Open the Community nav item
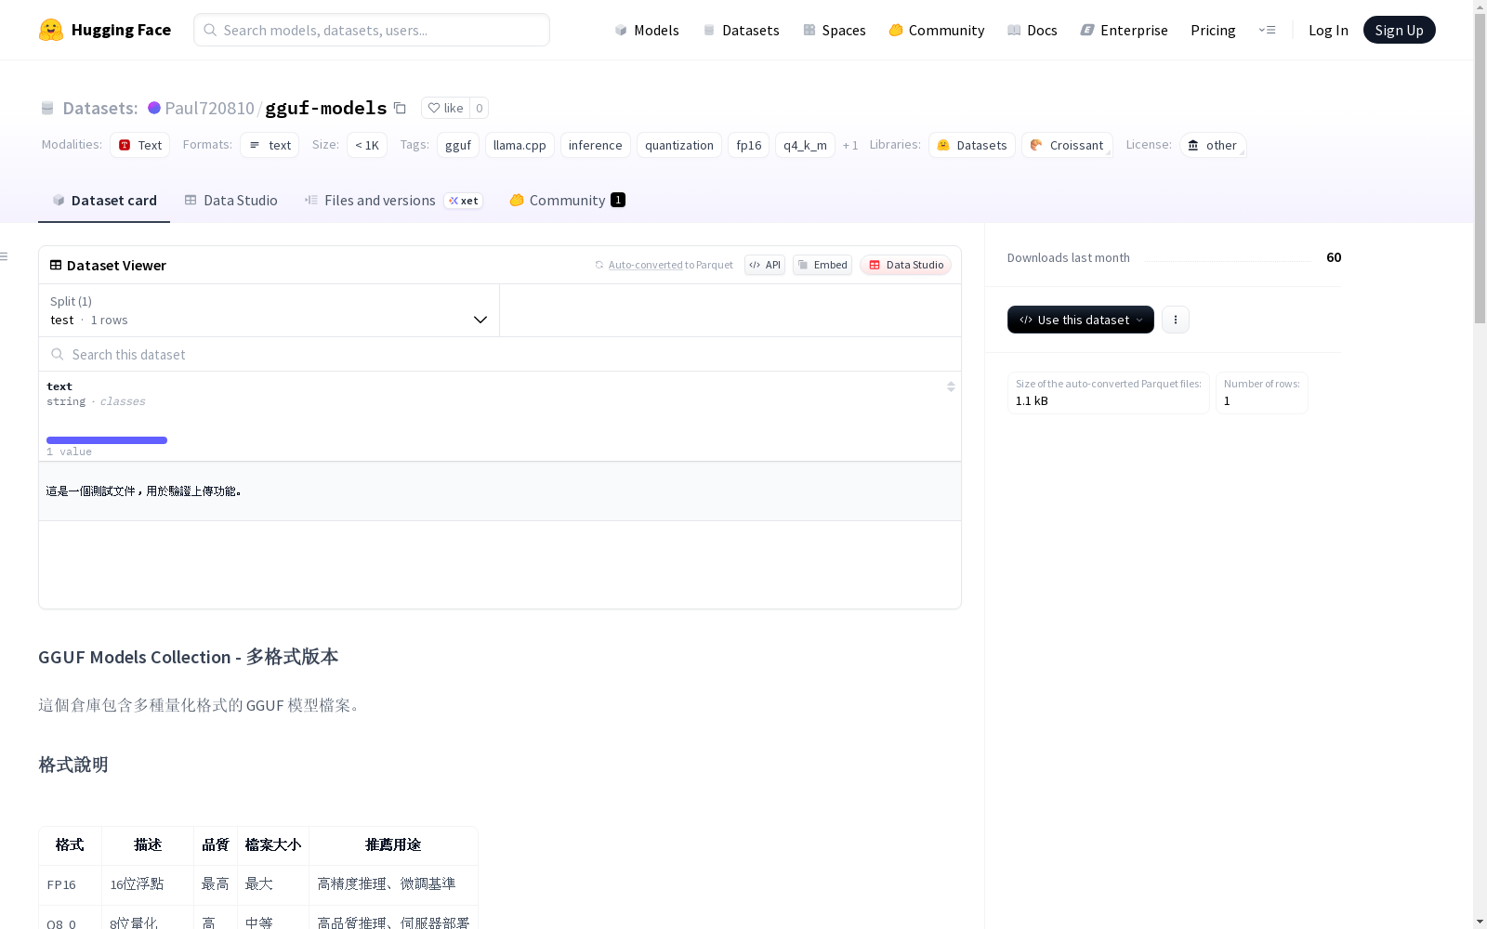Viewport: 1487px width, 929px height. point(936,30)
